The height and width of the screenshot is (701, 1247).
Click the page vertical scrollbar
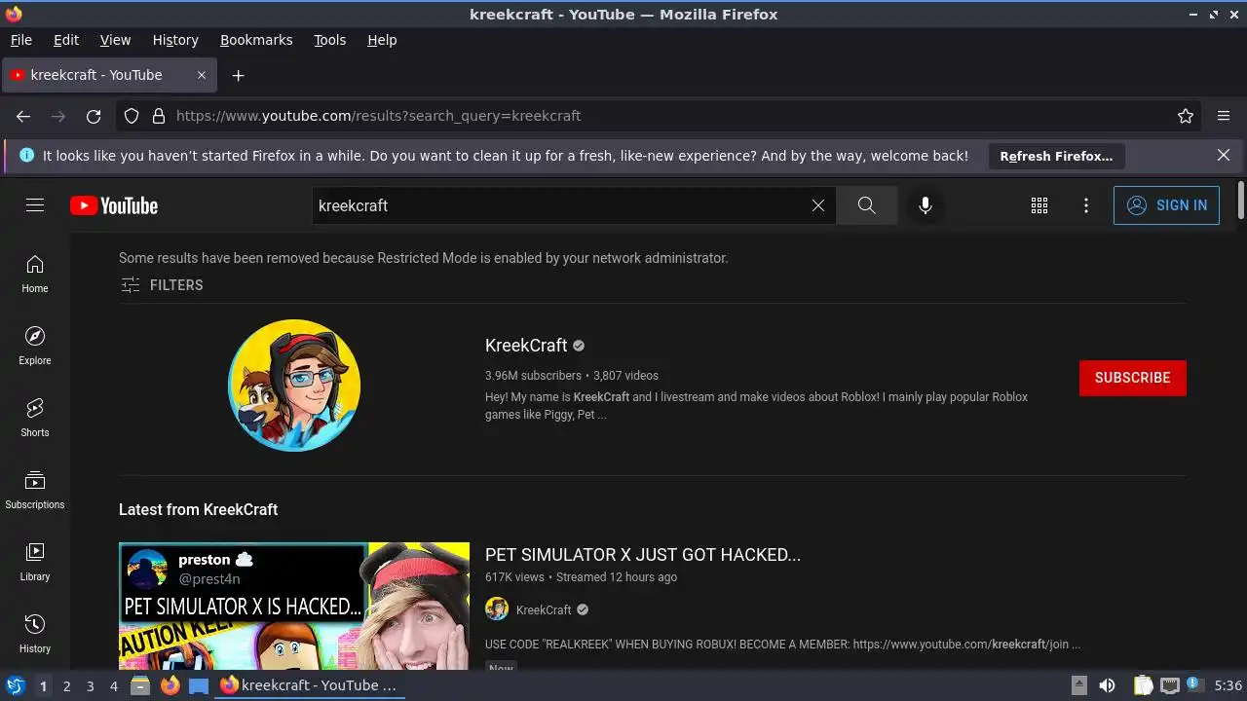[1240, 201]
